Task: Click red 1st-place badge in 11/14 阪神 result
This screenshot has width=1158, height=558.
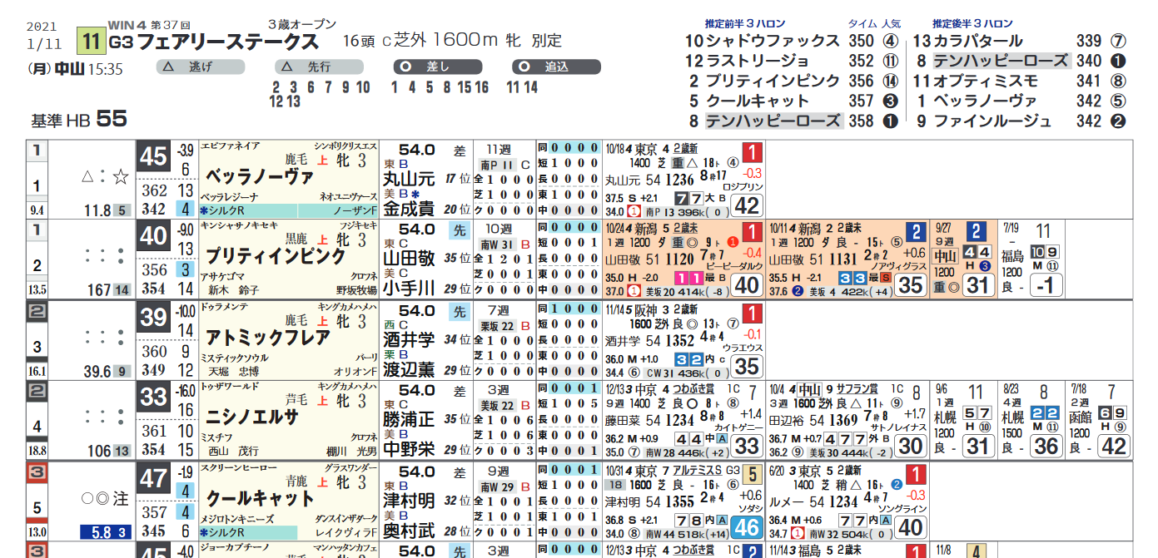Action: point(752,314)
